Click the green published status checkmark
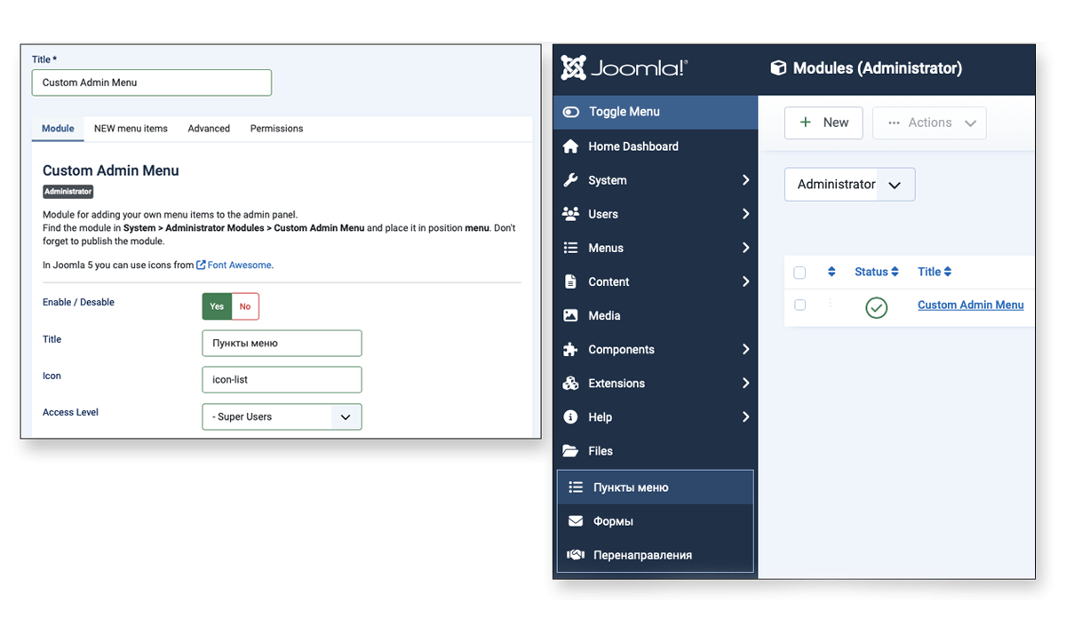 [876, 307]
